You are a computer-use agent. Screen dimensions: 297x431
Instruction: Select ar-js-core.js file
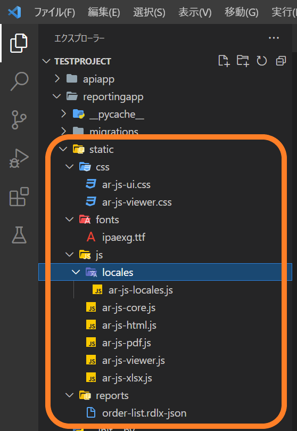click(129, 308)
